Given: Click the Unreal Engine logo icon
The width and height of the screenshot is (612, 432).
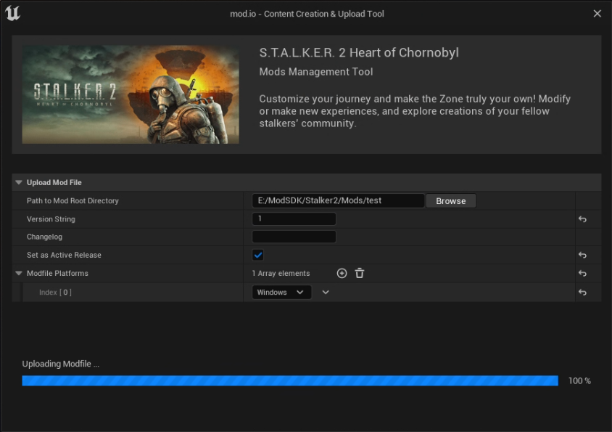Looking at the screenshot, I should (x=12, y=13).
